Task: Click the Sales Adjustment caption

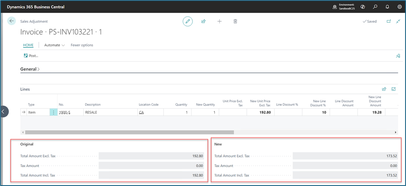Action: [34, 21]
